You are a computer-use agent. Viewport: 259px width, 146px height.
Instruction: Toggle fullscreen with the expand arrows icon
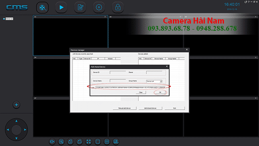click(89, 142)
